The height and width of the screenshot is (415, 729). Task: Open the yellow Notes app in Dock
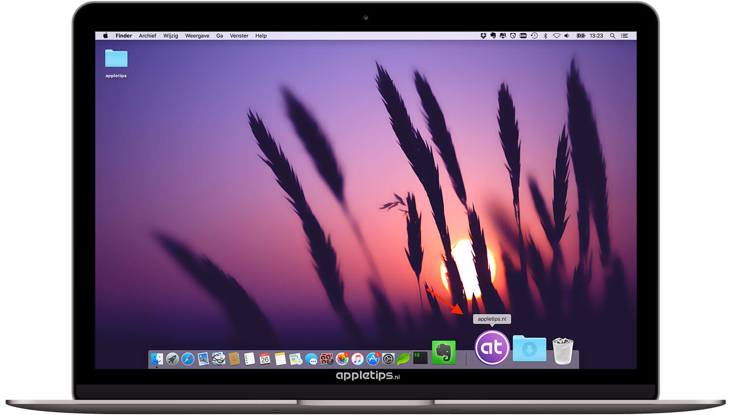click(x=280, y=359)
